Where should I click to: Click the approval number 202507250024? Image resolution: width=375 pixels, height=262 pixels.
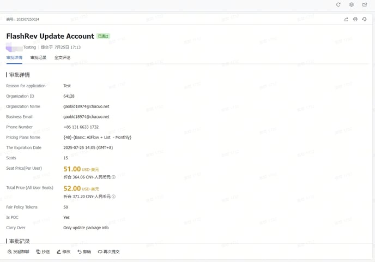(x=28, y=20)
